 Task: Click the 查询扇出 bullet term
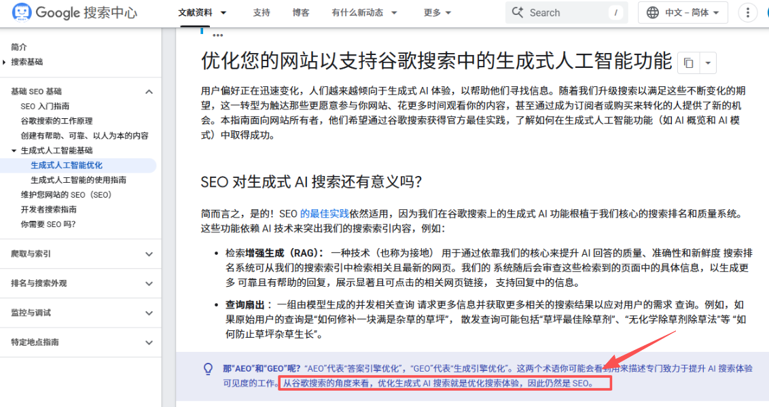pos(245,304)
